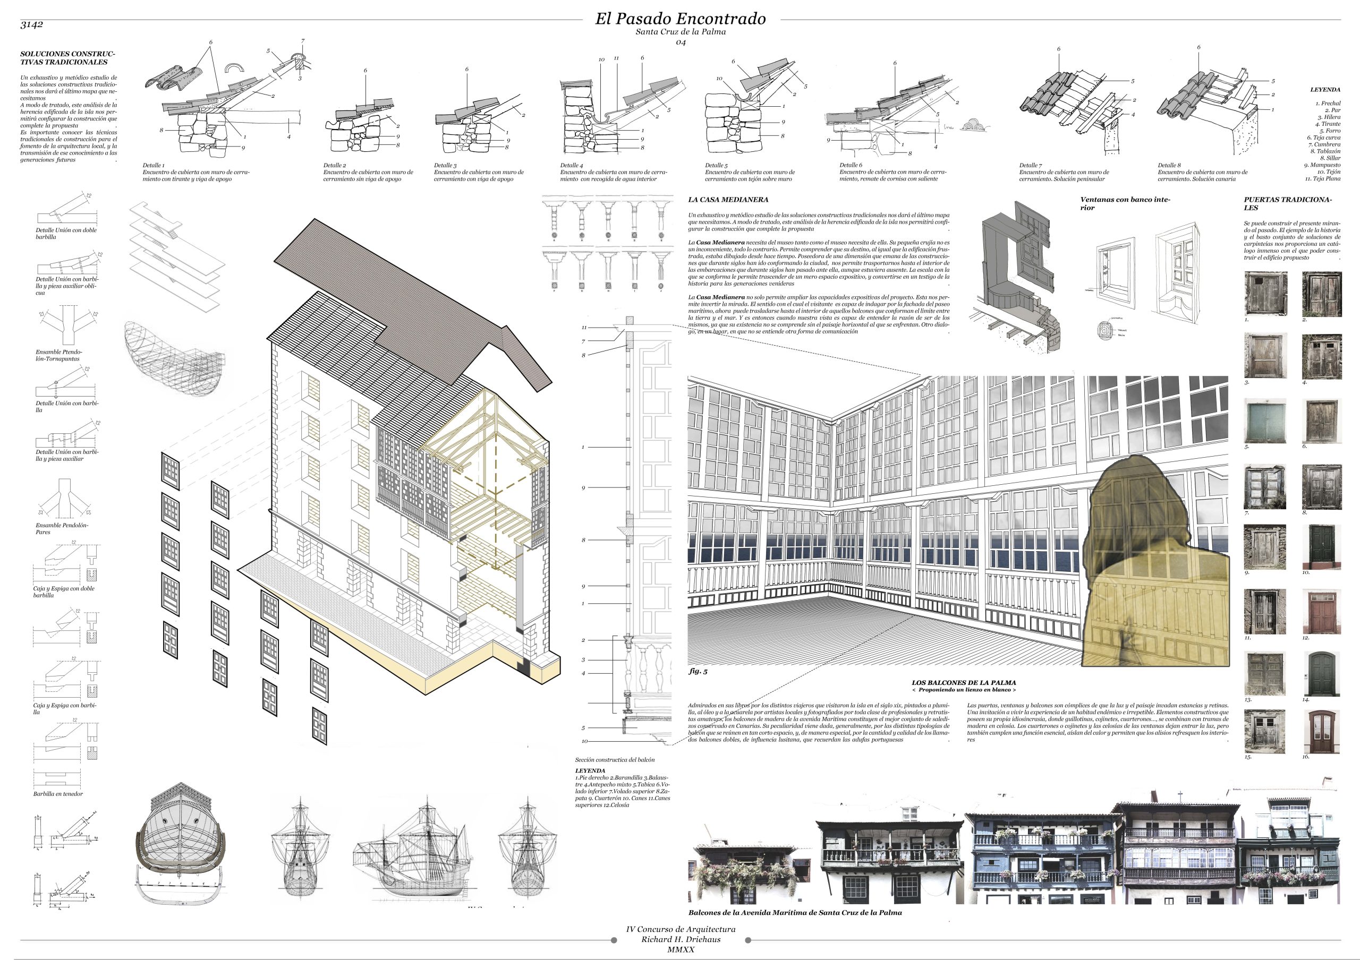Image resolution: width=1360 pixels, height=960 pixels.
Task: Click the teal green door photo numbered 5
Action: point(1266,421)
